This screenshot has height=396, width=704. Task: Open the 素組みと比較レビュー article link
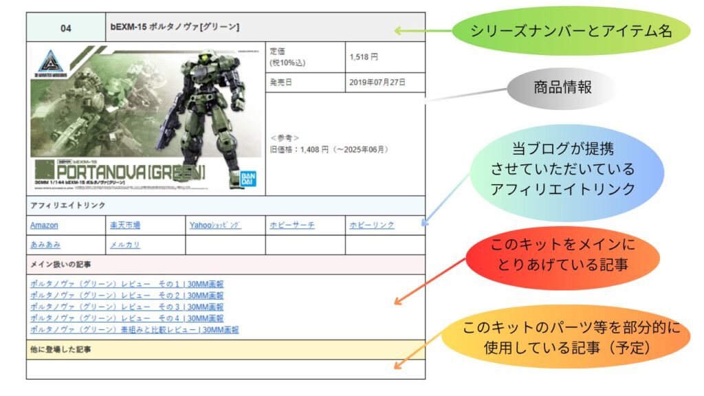(x=134, y=329)
